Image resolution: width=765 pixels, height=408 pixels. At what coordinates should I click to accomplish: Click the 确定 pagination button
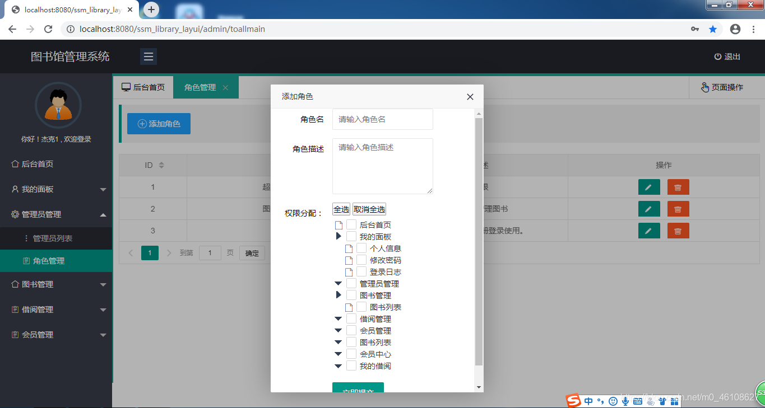point(252,253)
